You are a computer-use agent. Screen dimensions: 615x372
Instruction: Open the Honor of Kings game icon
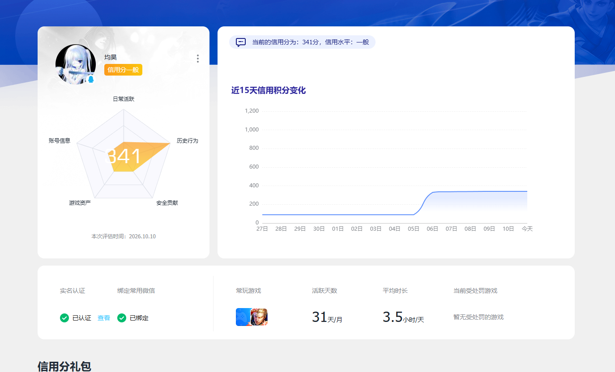(259, 317)
